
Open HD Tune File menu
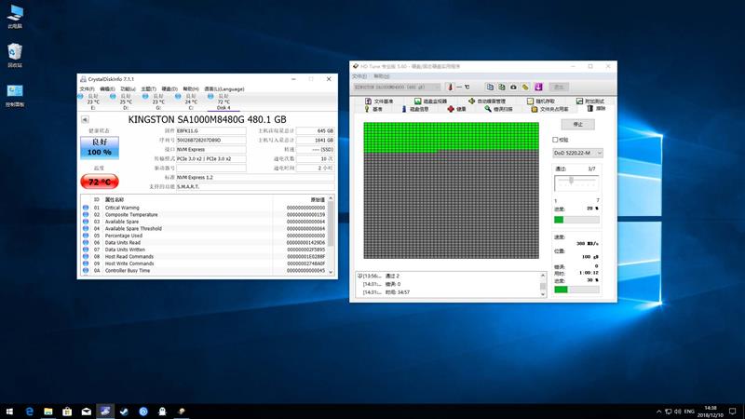pos(359,76)
